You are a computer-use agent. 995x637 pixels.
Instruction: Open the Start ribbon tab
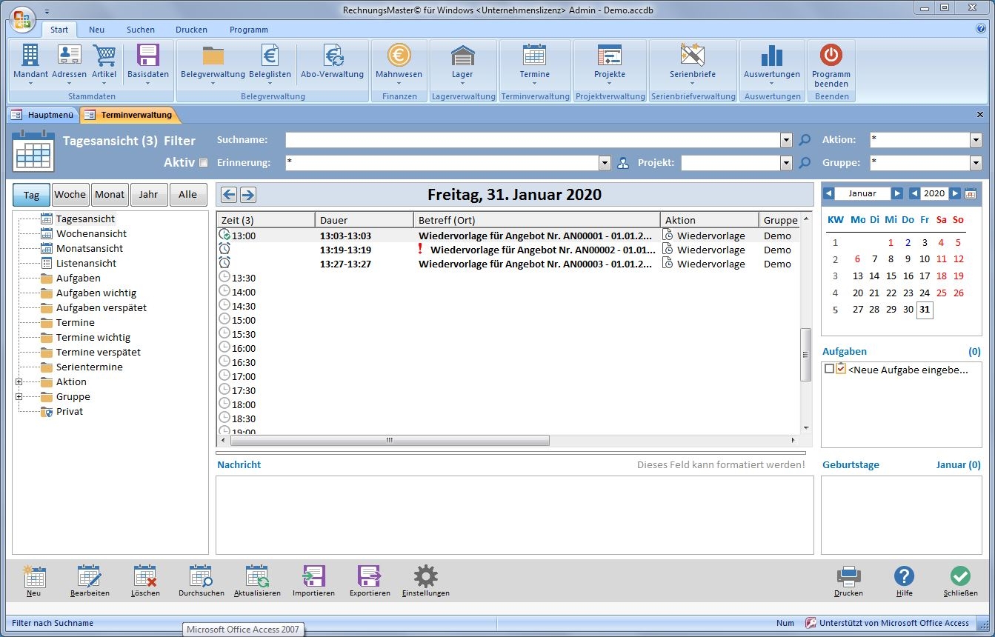pos(59,30)
